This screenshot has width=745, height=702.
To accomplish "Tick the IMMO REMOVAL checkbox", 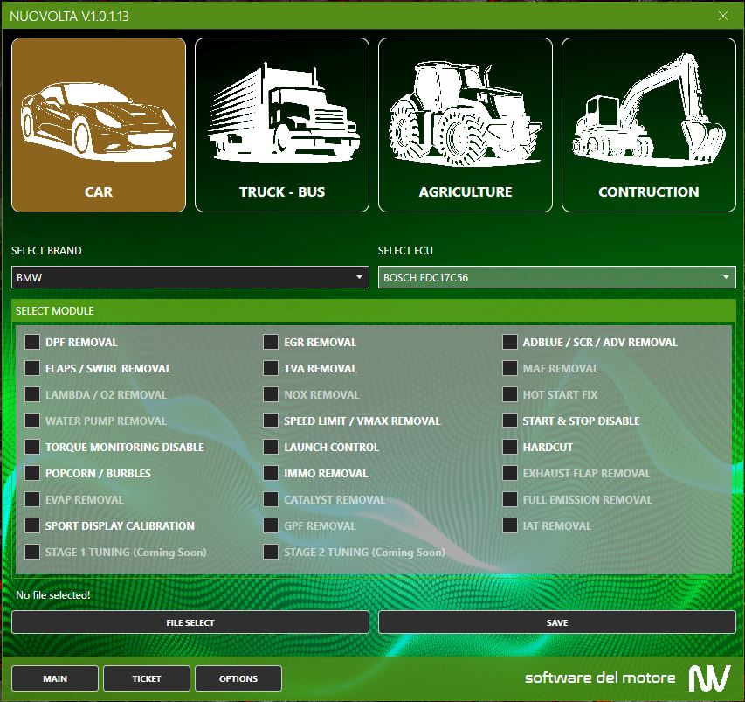I will 271,473.
